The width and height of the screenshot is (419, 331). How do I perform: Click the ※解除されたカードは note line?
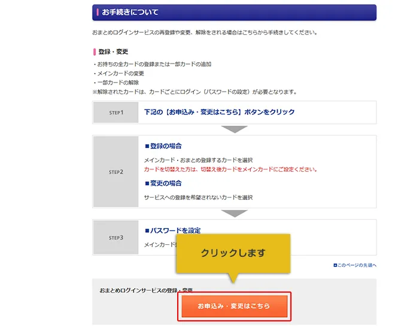[195, 92]
